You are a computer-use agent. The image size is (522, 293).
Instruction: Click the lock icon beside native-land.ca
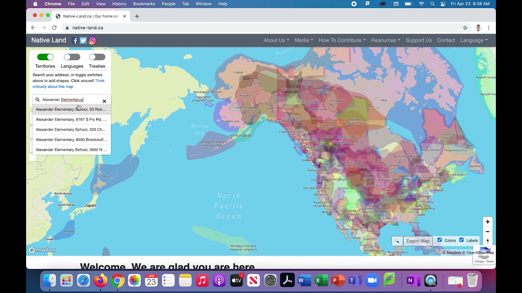[67, 28]
